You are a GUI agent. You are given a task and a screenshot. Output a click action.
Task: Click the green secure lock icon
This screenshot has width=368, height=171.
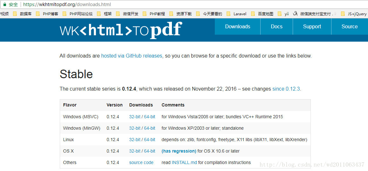(x=4, y=4)
